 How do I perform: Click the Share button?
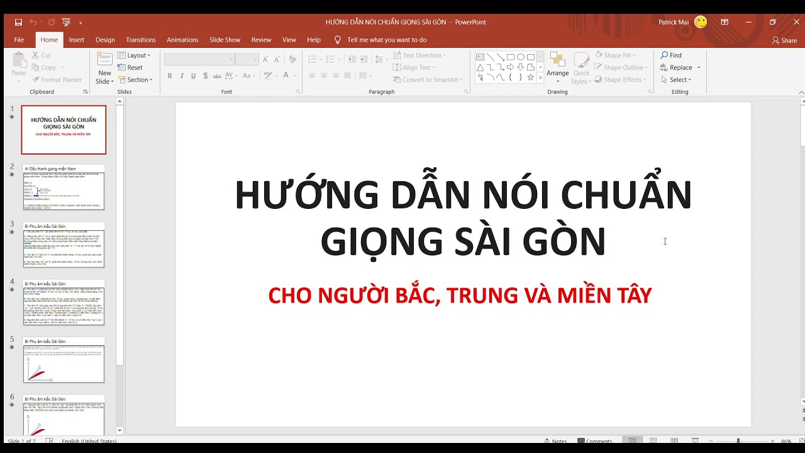click(x=785, y=40)
